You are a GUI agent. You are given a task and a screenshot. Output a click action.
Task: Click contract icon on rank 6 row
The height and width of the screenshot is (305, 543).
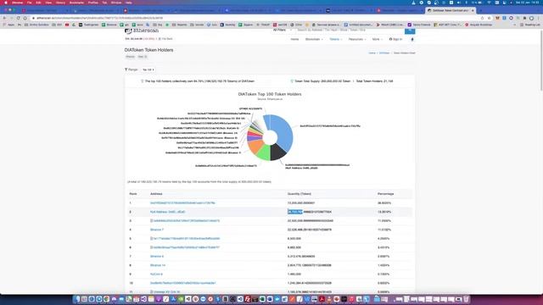pos(151,247)
